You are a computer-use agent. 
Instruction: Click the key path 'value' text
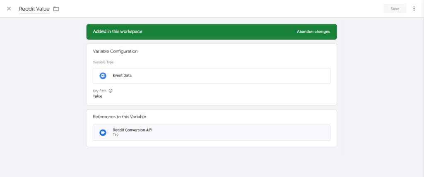click(x=97, y=96)
